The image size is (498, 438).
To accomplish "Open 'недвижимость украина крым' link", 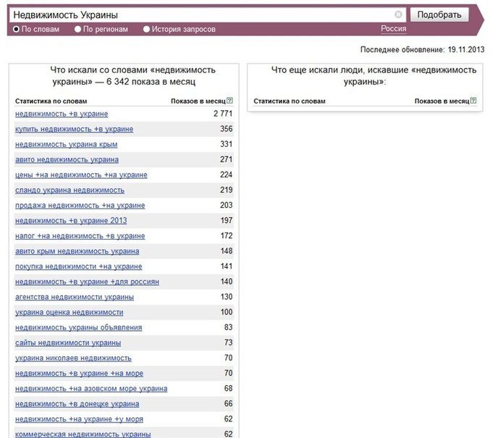I will (66, 145).
